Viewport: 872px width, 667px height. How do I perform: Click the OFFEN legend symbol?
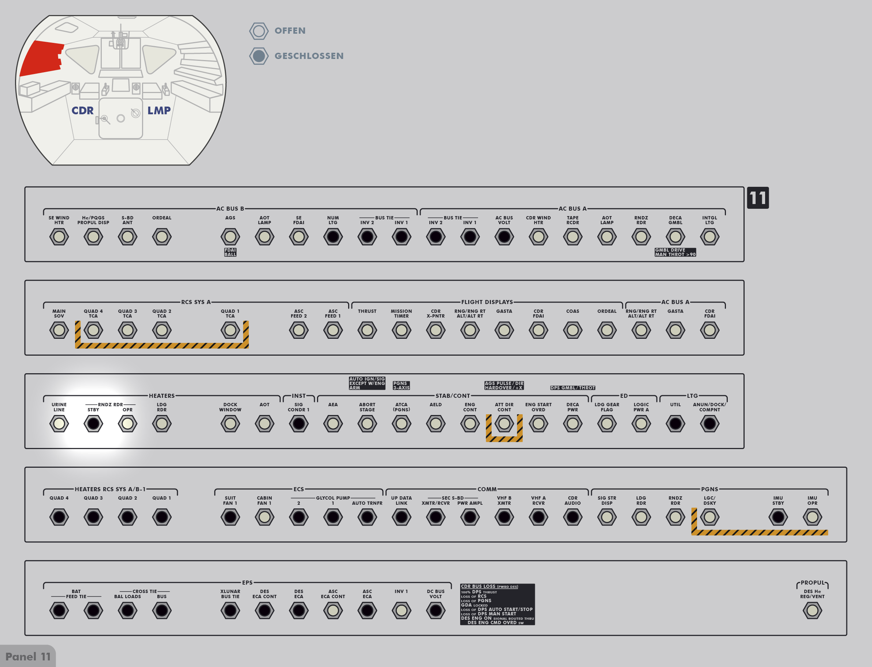click(x=259, y=31)
